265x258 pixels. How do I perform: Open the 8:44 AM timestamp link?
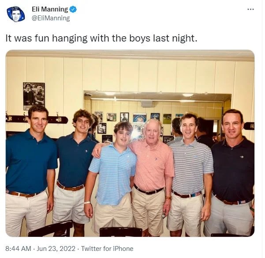click(x=18, y=249)
